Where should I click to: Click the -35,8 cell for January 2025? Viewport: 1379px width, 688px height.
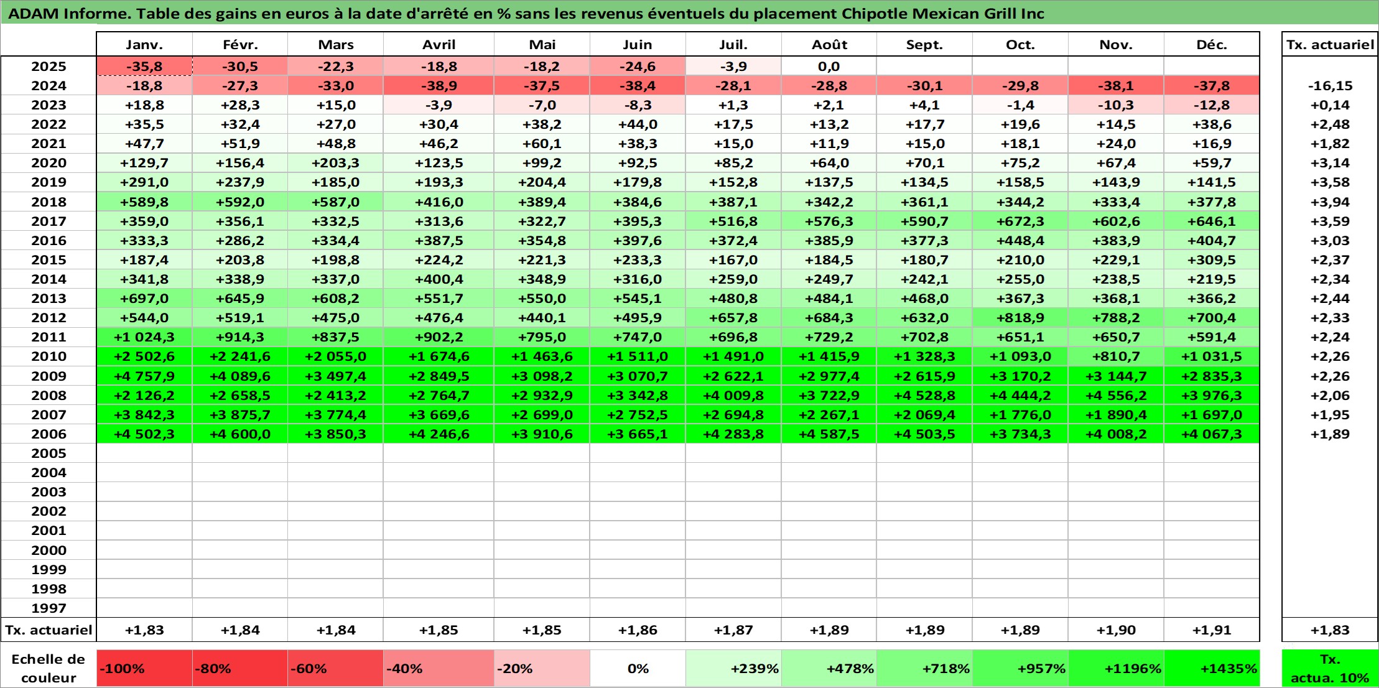144,67
